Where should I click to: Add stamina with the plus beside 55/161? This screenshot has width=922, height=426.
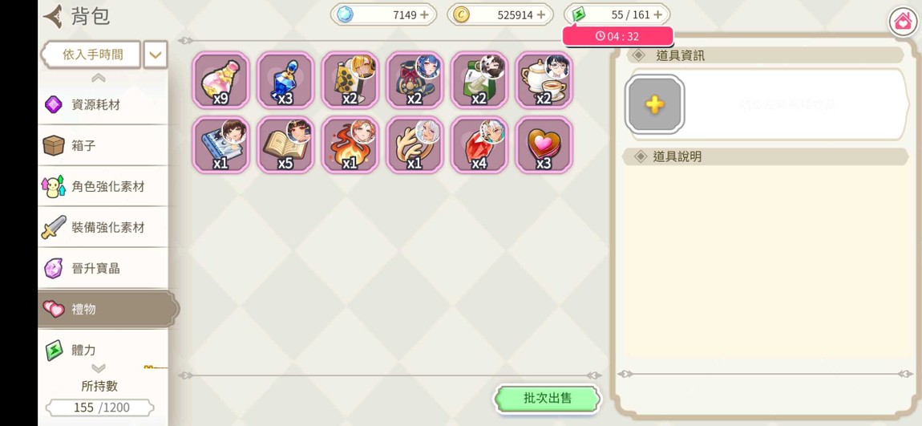[658, 14]
